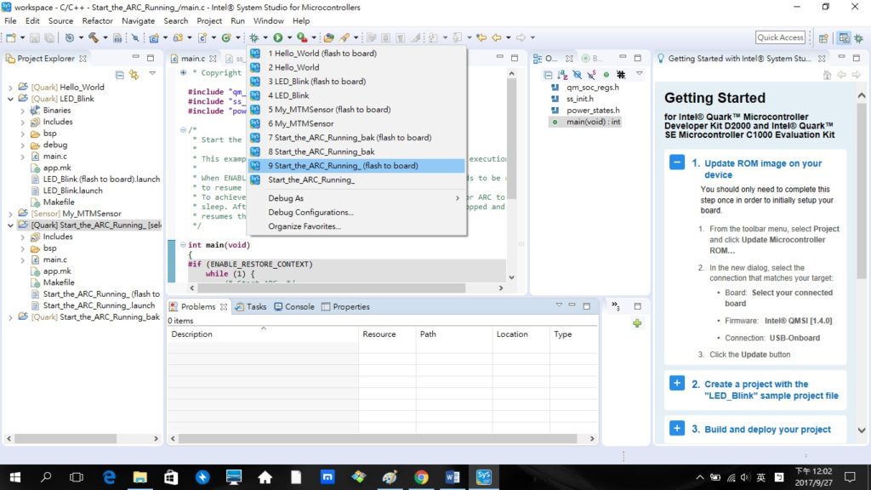Collapse step 1 Update ROM image section

(676, 162)
